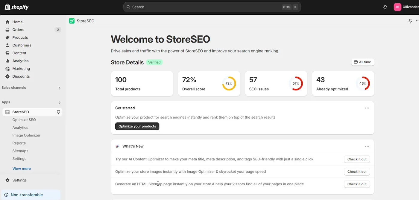Click View more under StoreSEO
419x200 pixels.
22,169
